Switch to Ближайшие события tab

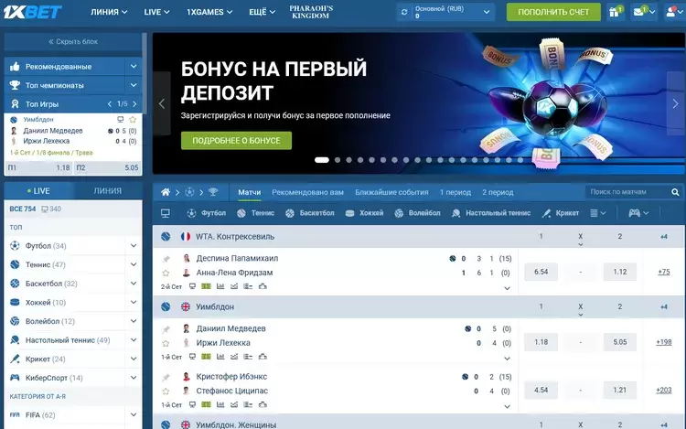[x=391, y=192]
